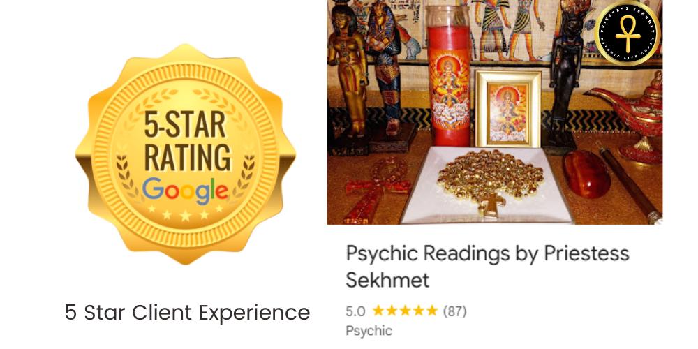This screenshot has height=349, width=698.
Task: Click the first gold rating star
Action: pos(378,311)
